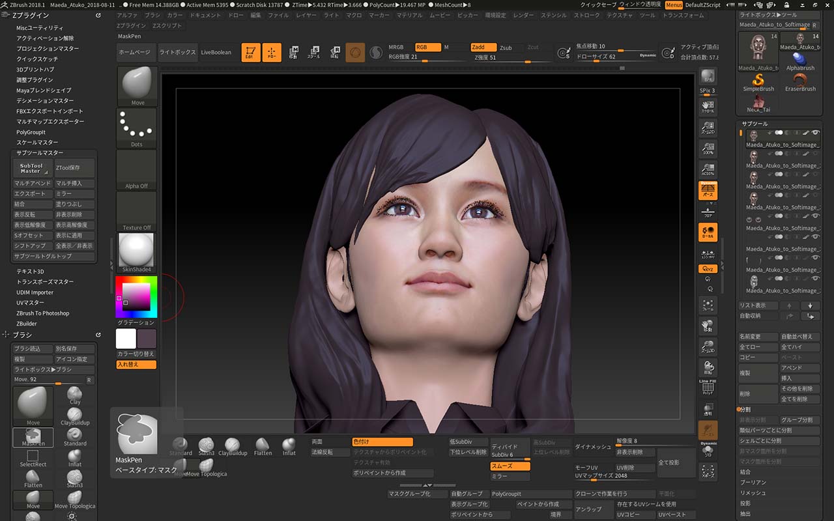Activate the Draw (ドロー) mode button
The height and width of the screenshot is (521, 834).
(x=272, y=53)
